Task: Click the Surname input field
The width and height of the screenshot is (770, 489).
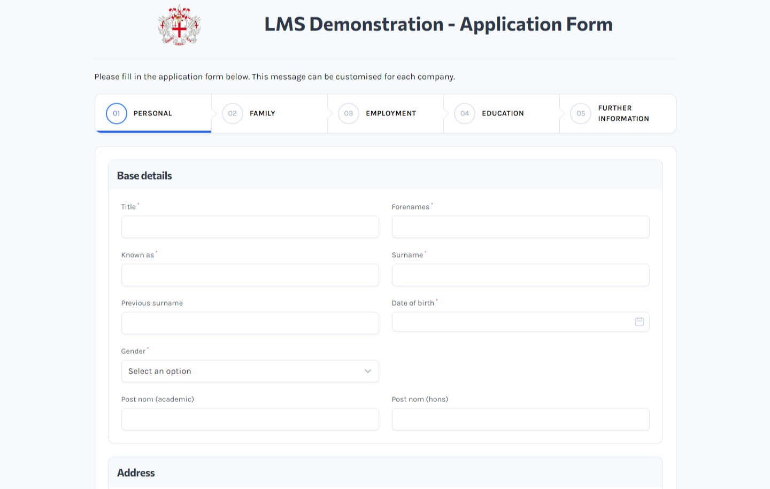Action: pos(520,275)
